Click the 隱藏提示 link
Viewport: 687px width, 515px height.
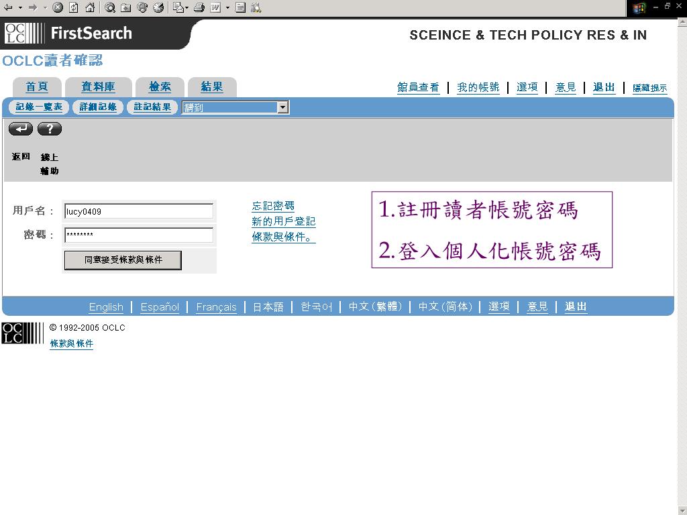(x=649, y=88)
